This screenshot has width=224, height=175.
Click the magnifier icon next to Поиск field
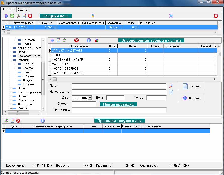pyautogui.click(x=171, y=86)
